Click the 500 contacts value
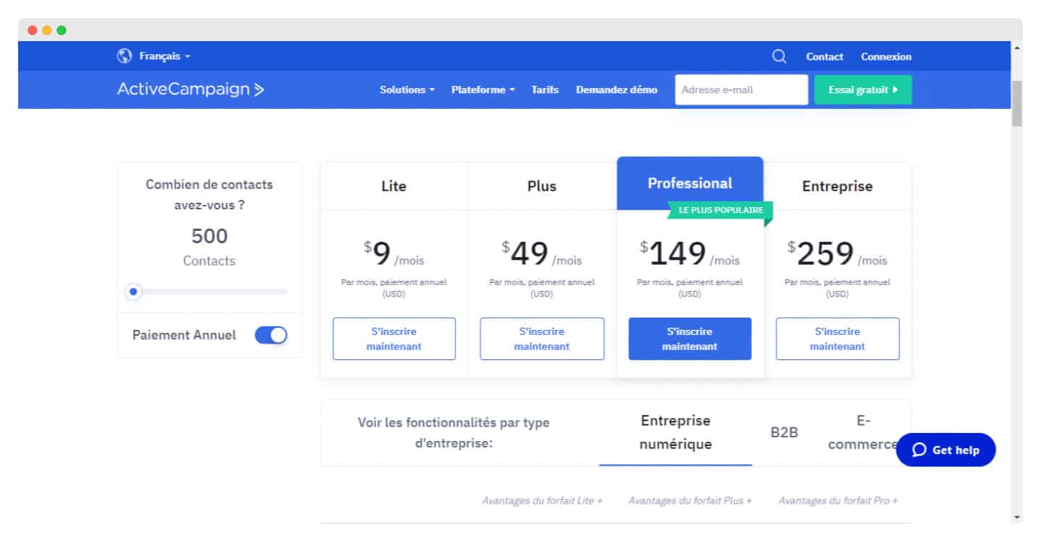 pos(210,236)
